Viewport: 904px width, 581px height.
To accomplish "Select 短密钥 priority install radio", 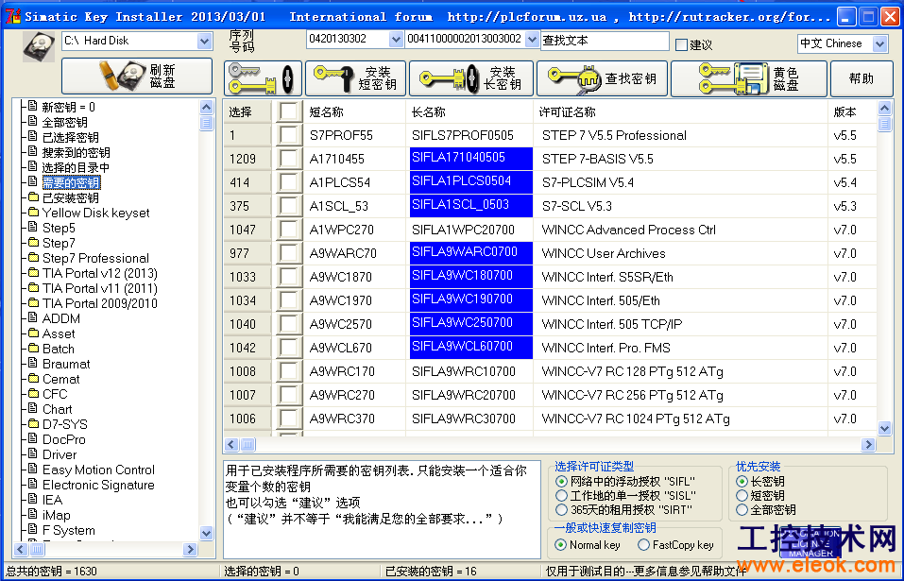I will 742,496.
